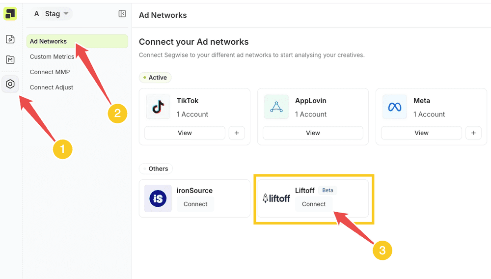Viewport: 491px width, 279px height.
Task: Add another Meta account with plus
Action: click(x=473, y=133)
